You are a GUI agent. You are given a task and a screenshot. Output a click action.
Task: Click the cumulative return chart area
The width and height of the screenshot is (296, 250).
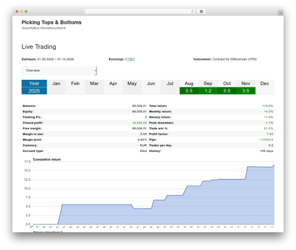(153, 193)
